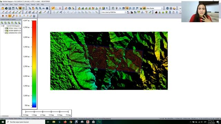This screenshot has height=124, width=221.
Task: Click the elevation legend color bar
Action: point(34,64)
